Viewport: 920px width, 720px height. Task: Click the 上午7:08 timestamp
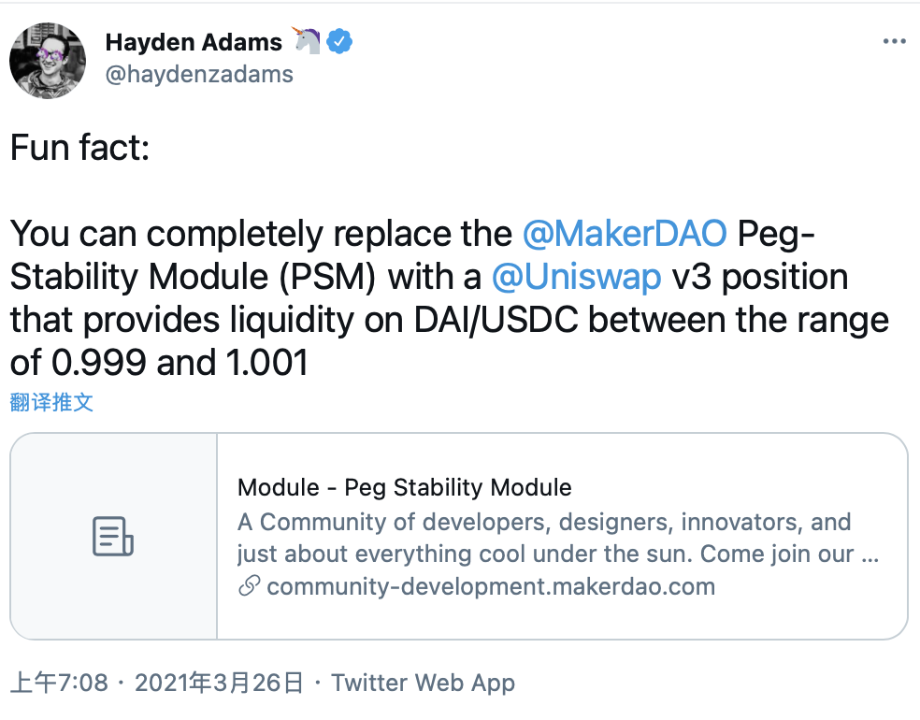coord(59,683)
